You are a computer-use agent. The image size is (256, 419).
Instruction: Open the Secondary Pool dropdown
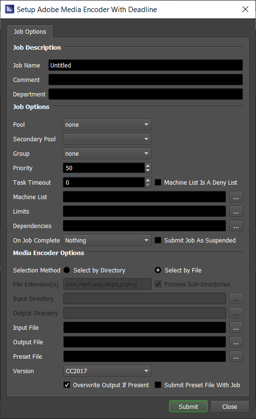coord(107,139)
